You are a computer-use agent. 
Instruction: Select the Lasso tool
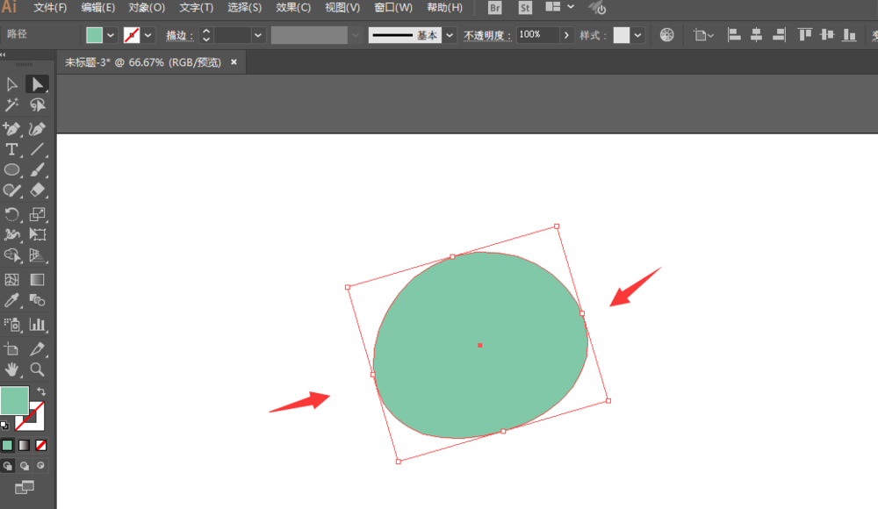(x=37, y=104)
